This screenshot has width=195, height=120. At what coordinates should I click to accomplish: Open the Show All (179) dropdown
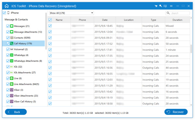[x=71, y=13]
